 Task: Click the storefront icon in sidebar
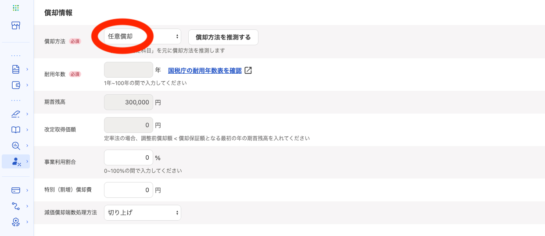pos(16,25)
